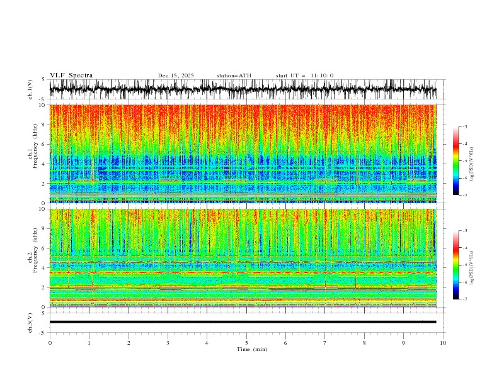The image size is (499, 385).
Task: Click the ch.1 colorbar 'log(PSD)(V²/Hz)' label
Action: [472, 164]
